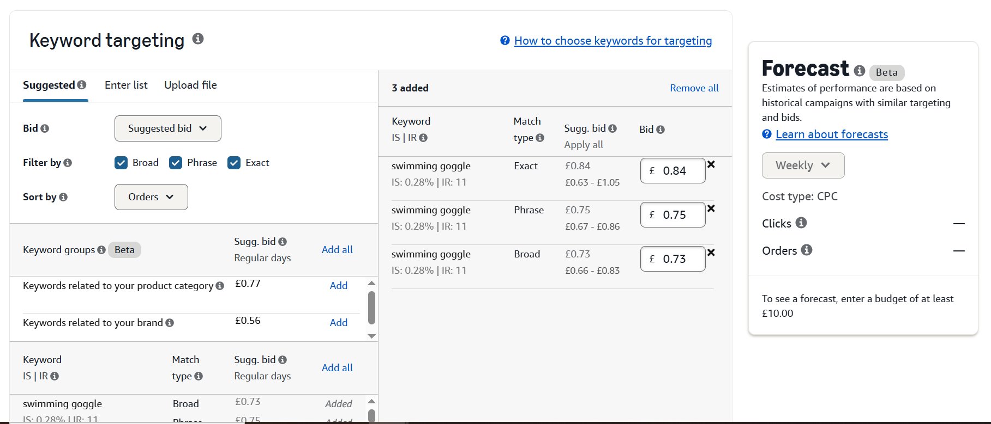Click the Beta badge next to Forecast
The image size is (991, 424).
[886, 72]
